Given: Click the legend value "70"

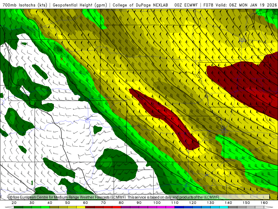Looking at the screenshot, I should pyautogui.click(x=103, y=203).
